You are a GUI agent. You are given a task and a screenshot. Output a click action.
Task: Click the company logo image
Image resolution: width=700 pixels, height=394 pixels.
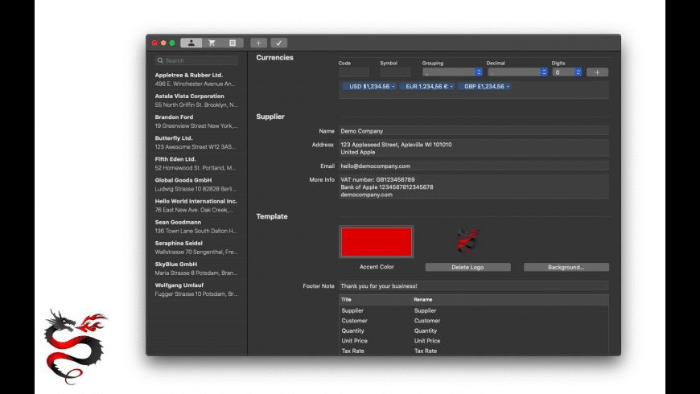click(x=467, y=240)
